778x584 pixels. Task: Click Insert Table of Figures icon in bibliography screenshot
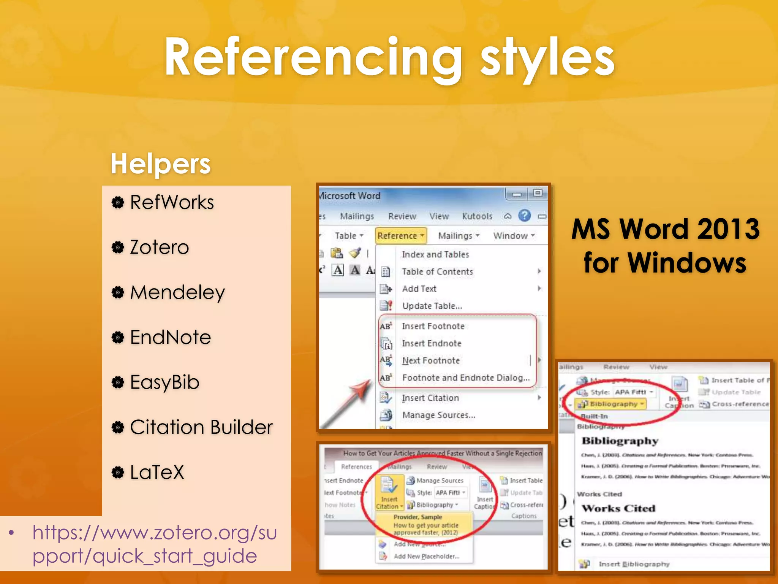pyautogui.click(x=704, y=380)
